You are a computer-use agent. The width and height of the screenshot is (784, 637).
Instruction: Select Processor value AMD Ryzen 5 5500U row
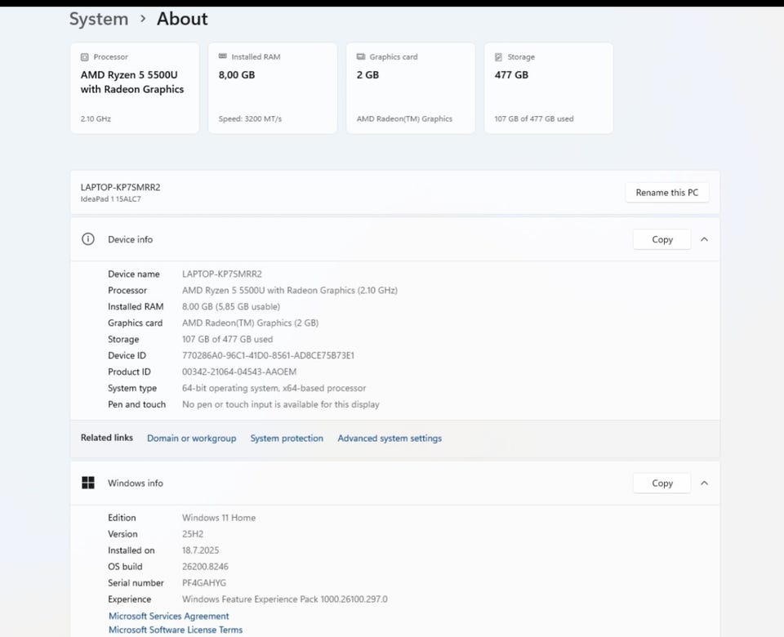coord(289,290)
